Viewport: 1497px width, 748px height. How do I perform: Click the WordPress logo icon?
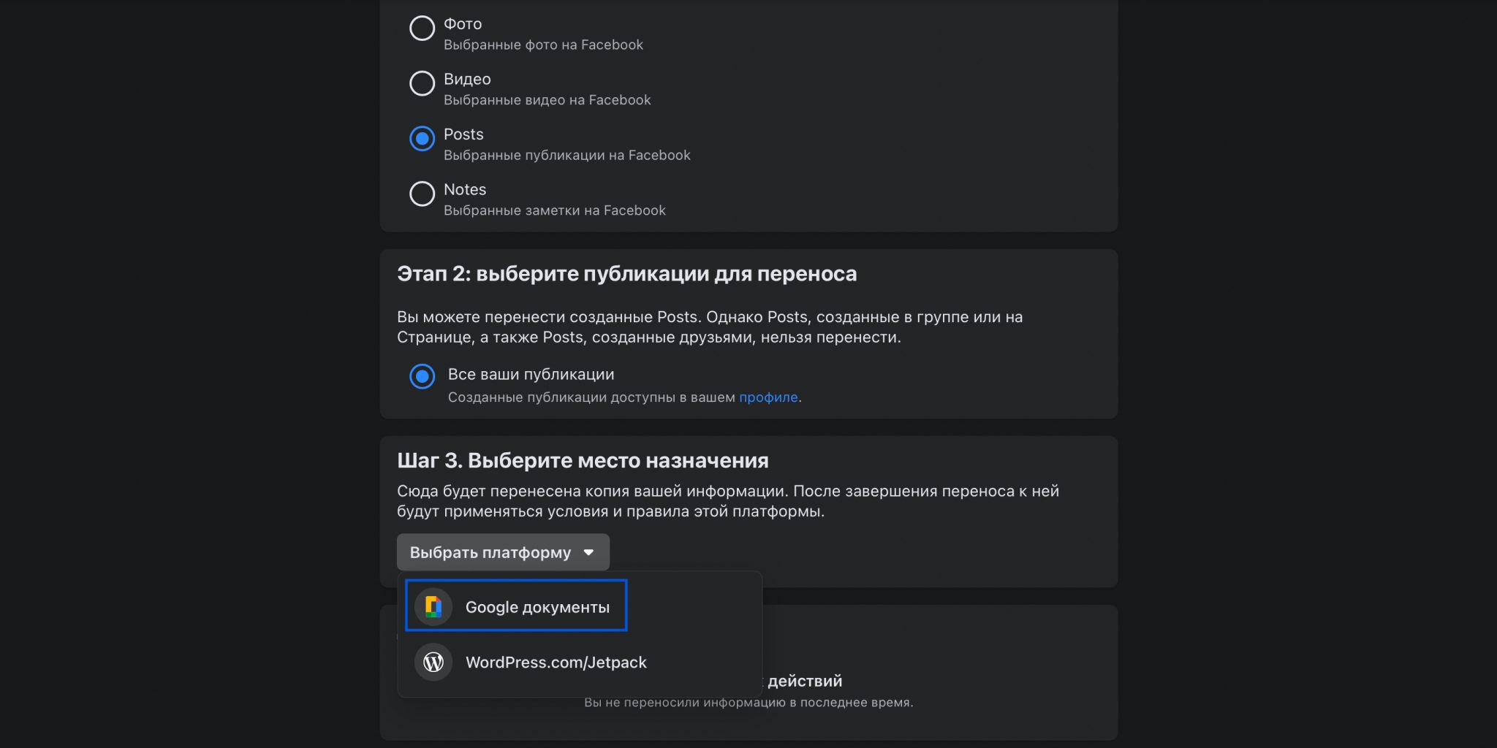coord(433,663)
